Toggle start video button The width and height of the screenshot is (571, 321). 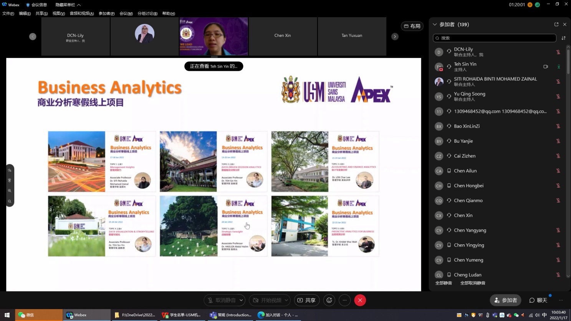(x=267, y=300)
